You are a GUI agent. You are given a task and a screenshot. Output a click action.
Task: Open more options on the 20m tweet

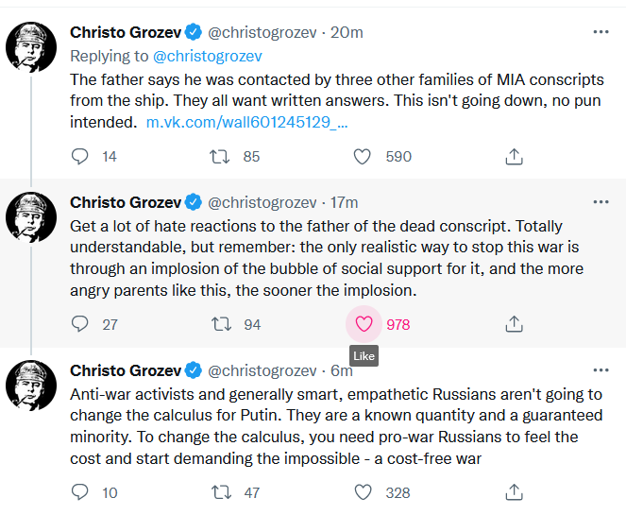point(601,32)
